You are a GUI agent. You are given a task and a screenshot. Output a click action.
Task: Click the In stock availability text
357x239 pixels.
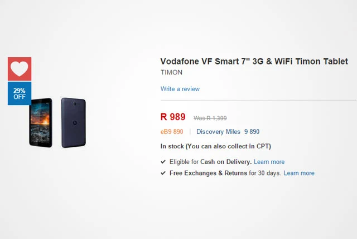click(172, 146)
